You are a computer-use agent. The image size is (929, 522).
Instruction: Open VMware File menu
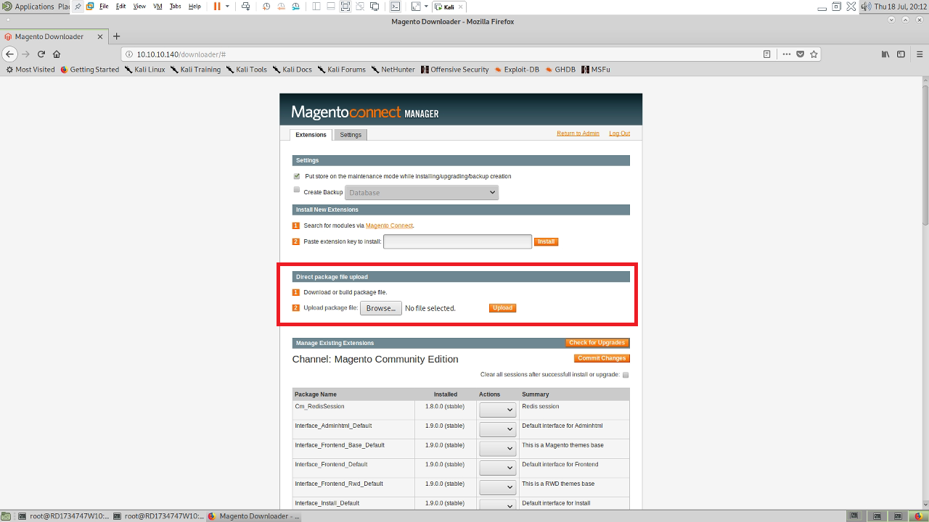(104, 6)
